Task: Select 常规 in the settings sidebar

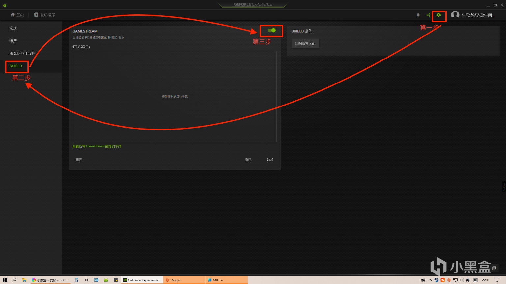Action: [x=13, y=28]
